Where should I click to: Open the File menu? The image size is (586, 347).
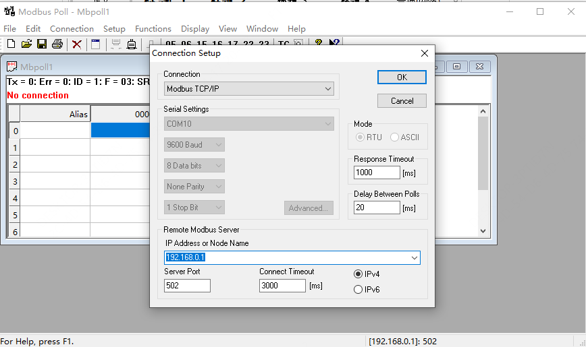tap(9, 29)
